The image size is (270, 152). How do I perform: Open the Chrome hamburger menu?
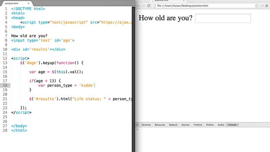[x=267, y=5]
